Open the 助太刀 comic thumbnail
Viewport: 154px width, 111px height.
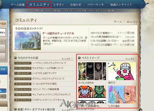122,71
